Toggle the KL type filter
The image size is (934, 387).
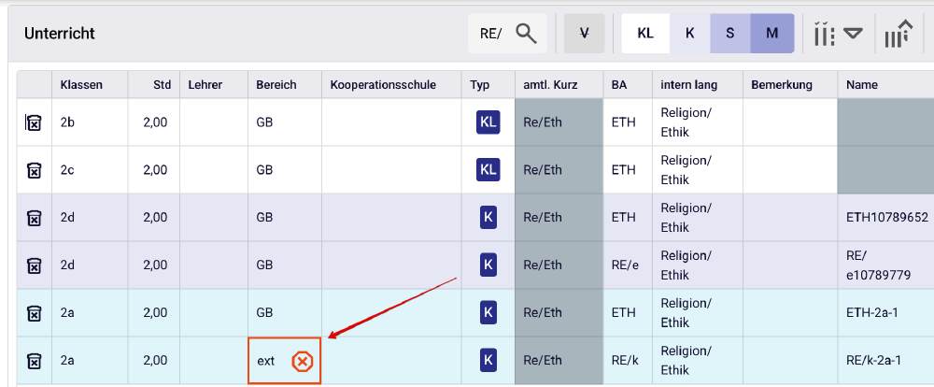pyautogui.click(x=645, y=34)
